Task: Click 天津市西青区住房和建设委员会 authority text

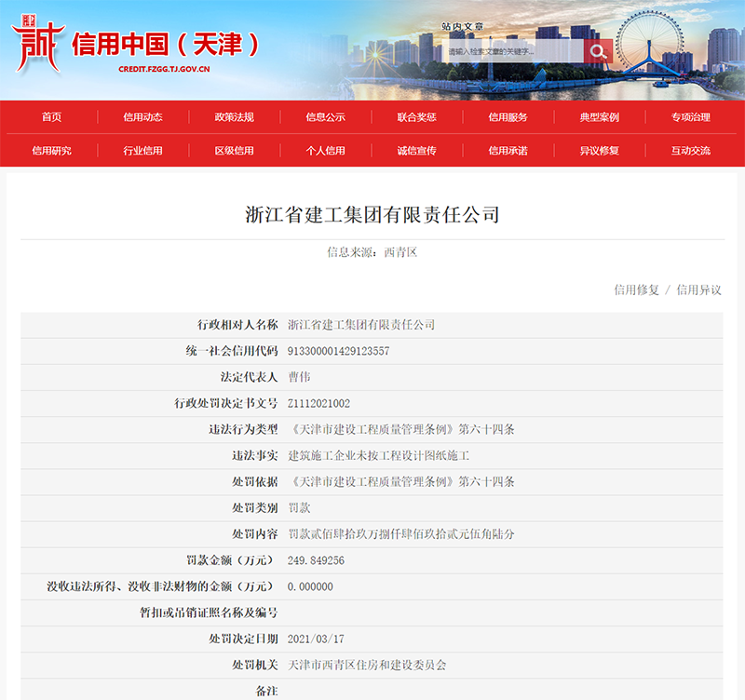Action: pyautogui.click(x=367, y=665)
